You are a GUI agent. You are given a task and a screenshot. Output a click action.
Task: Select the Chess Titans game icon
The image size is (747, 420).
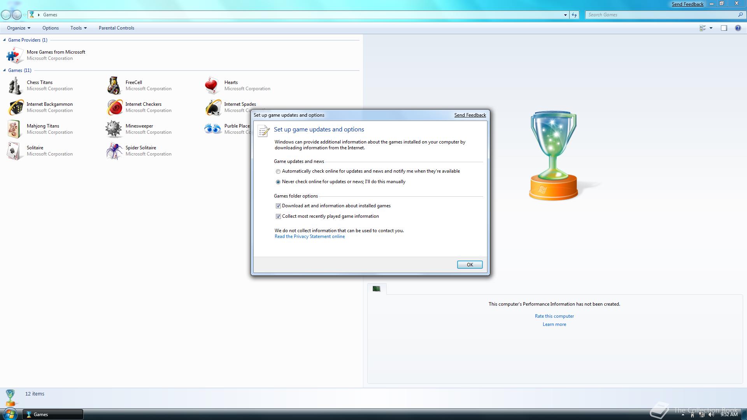pos(15,86)
